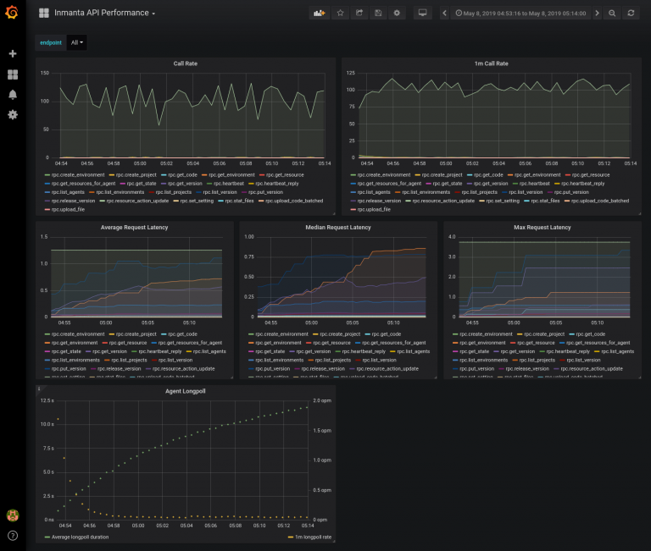Screen dimensions: 651x551
Task: Open the Help question mark icon
Action: point(13,536)
